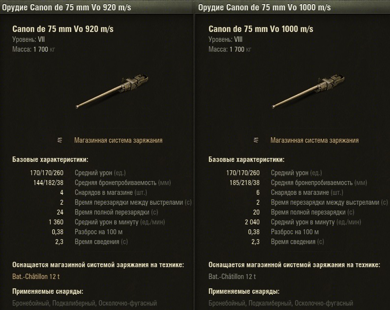Click the "Магазинная система заряжания" label in the 1000 m/s panel

314,140
